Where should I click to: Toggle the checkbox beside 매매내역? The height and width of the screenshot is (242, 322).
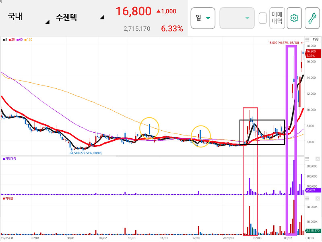pyautogui.click(x=263, y=18)
